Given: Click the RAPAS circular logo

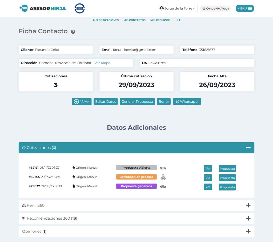Looking at the screenshot, I should tap(80, 8).
